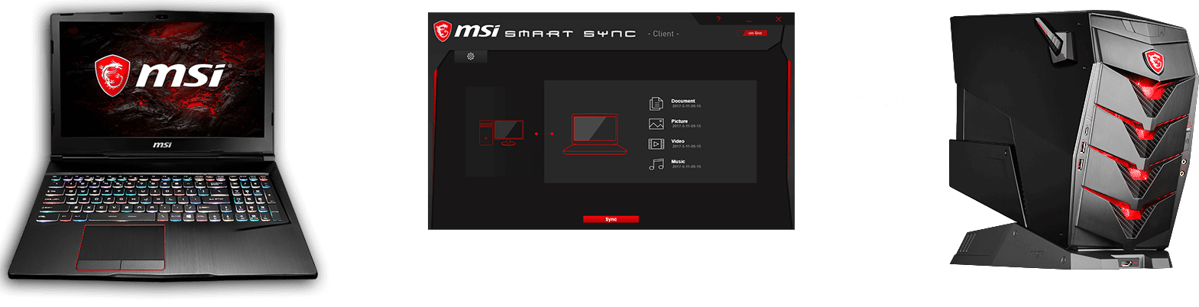Click the 'Document' label text
Viewport: 1199px width, 307px height.
pyautogui.click(x=683, y=101)
